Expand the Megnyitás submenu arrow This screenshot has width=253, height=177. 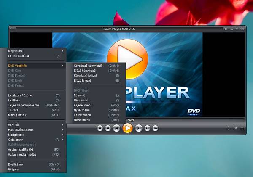click(62, 51)
